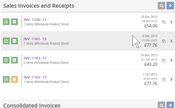Expand INV -1102- 13 with right chevron
The width and height of the screenshot is (175, 108).
pyautogui.click(x=171, y=79)
